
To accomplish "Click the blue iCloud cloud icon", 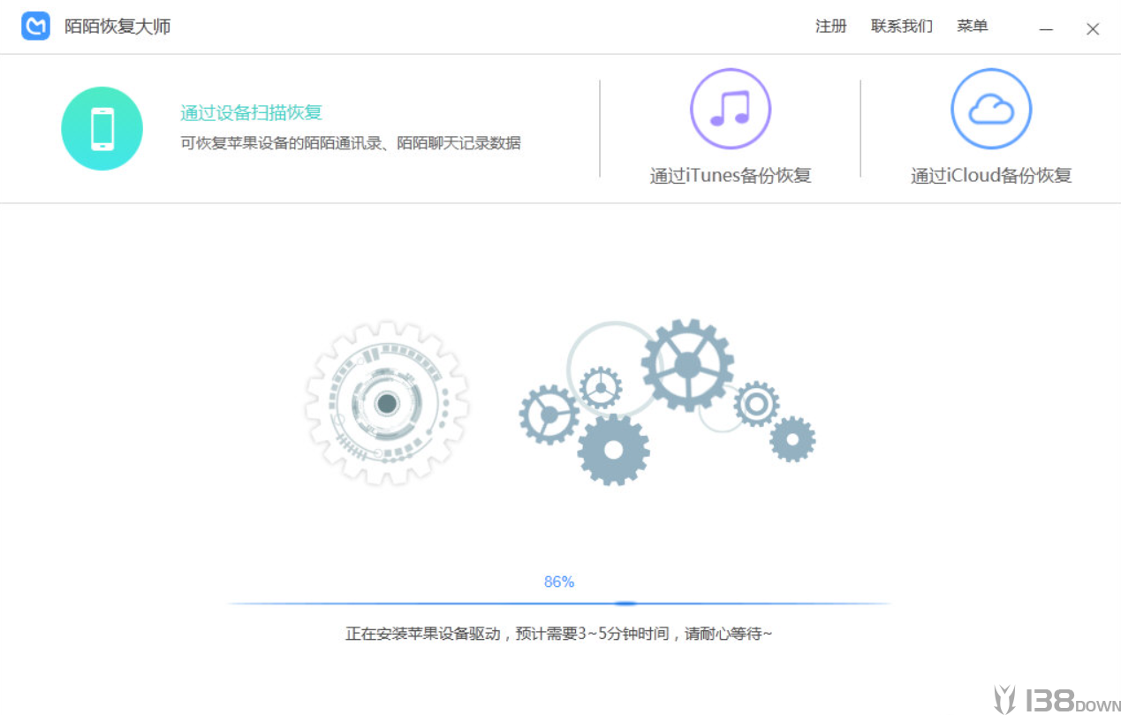I will point(991,109).
